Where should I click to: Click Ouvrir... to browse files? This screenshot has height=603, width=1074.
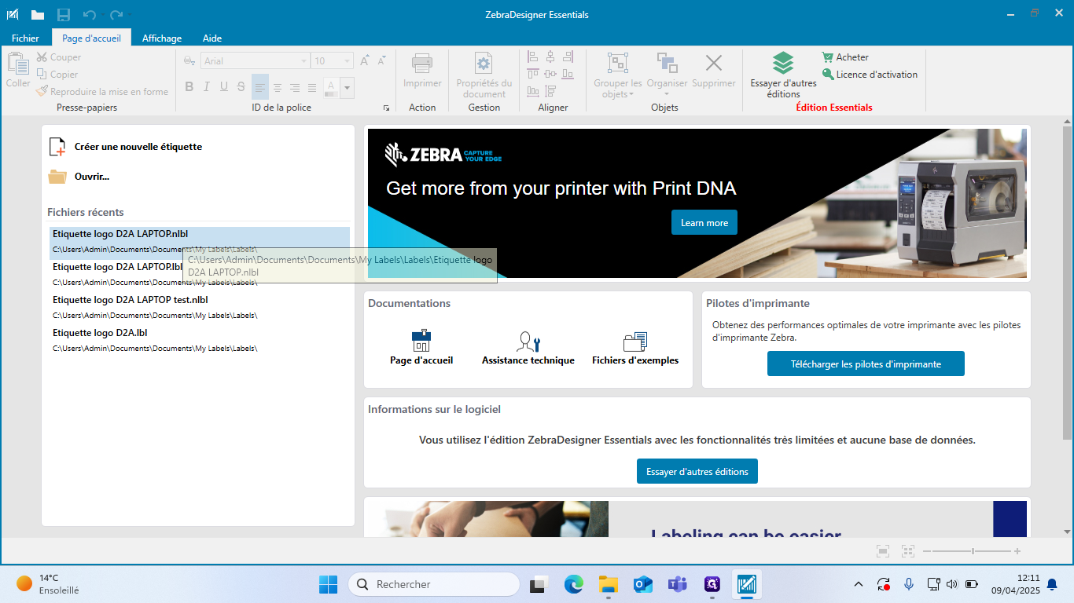(x=79, y=177)
